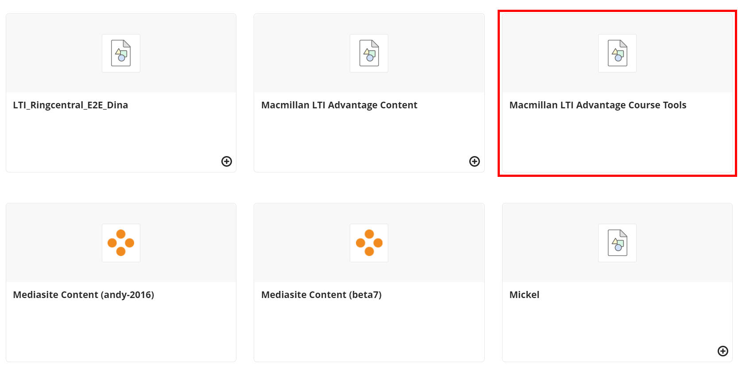Viewport: 738px width, 367px height.
Task: Click the blank white area of the Mediasite Content (andy-2016) card
Action: 121,332
